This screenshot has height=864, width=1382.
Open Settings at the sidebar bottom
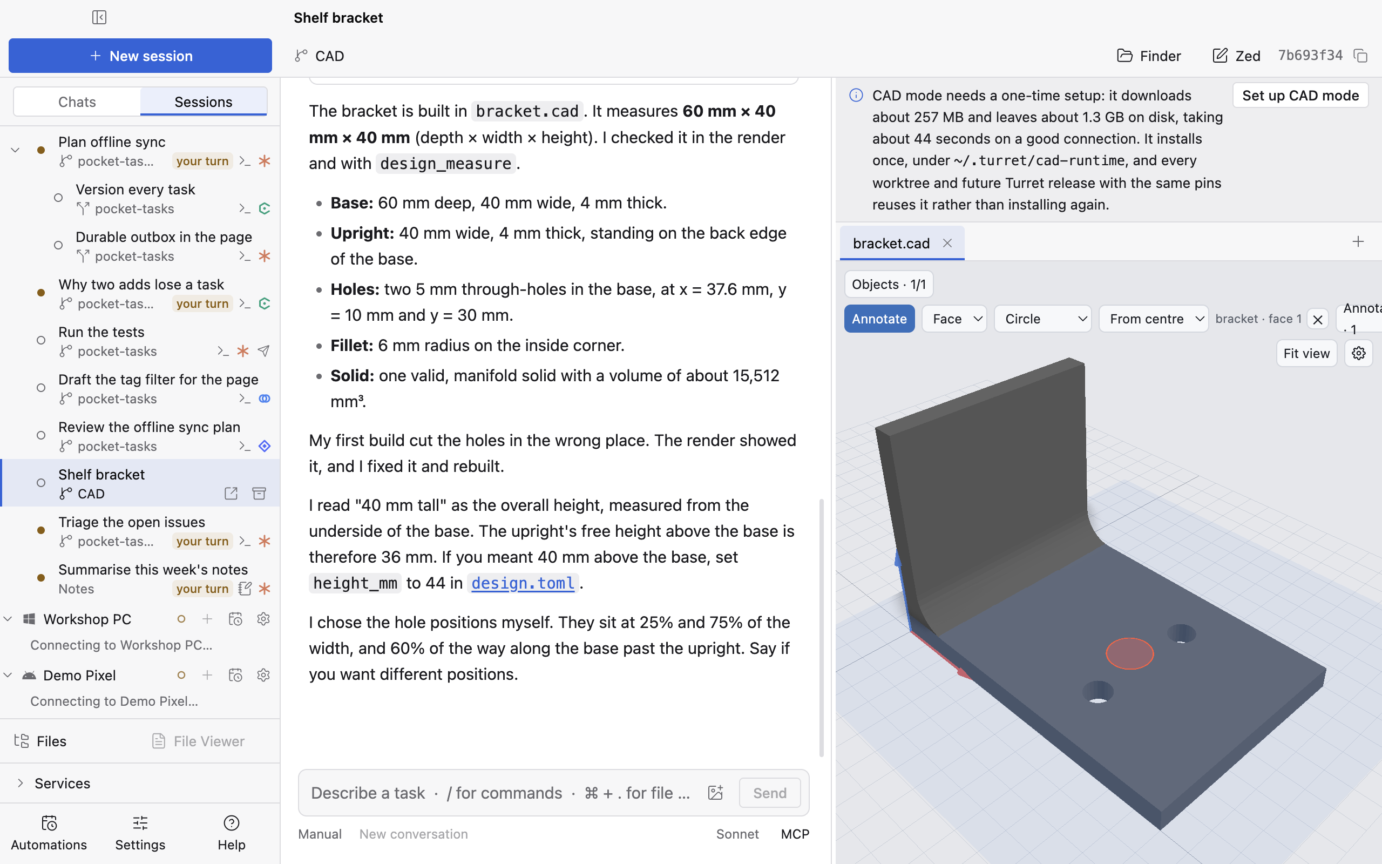point(140,833)
